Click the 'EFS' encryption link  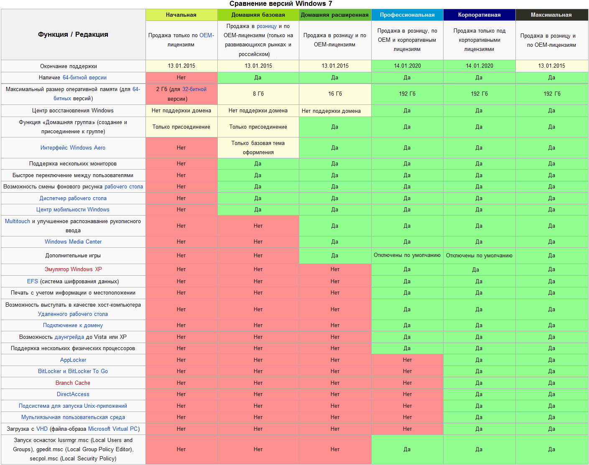coord(33,282)
